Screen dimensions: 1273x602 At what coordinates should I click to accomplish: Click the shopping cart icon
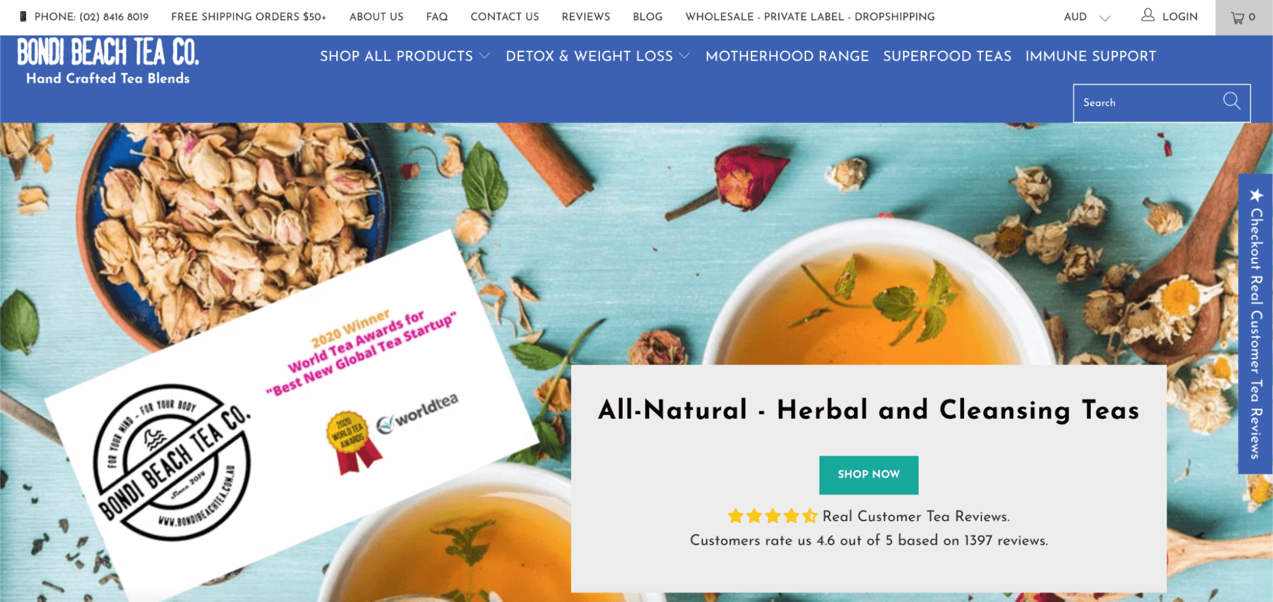[1237, 18]
